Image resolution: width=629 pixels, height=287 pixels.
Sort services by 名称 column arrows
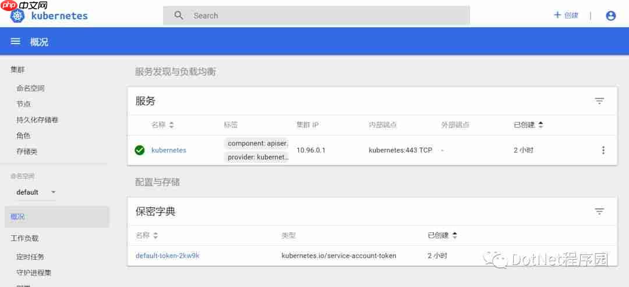[x=171, y=125]
